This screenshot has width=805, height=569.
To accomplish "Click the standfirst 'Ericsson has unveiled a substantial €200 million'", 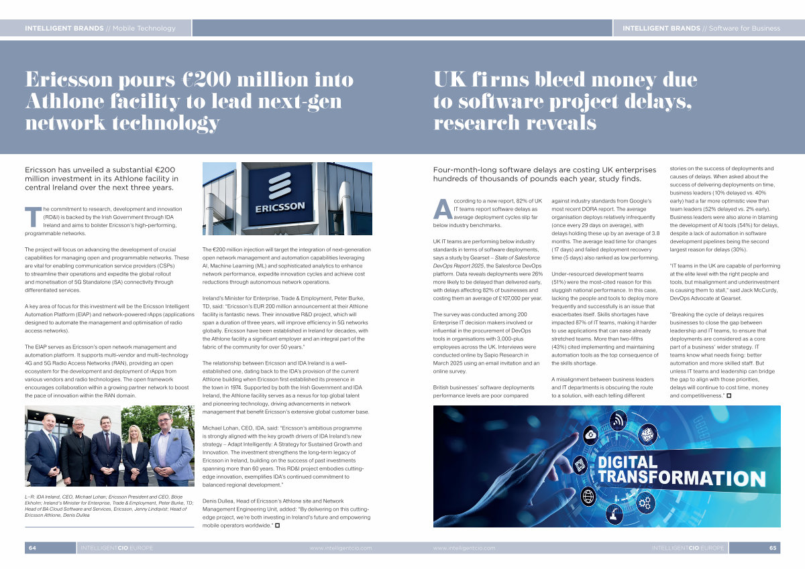I will tap(101, 178).
